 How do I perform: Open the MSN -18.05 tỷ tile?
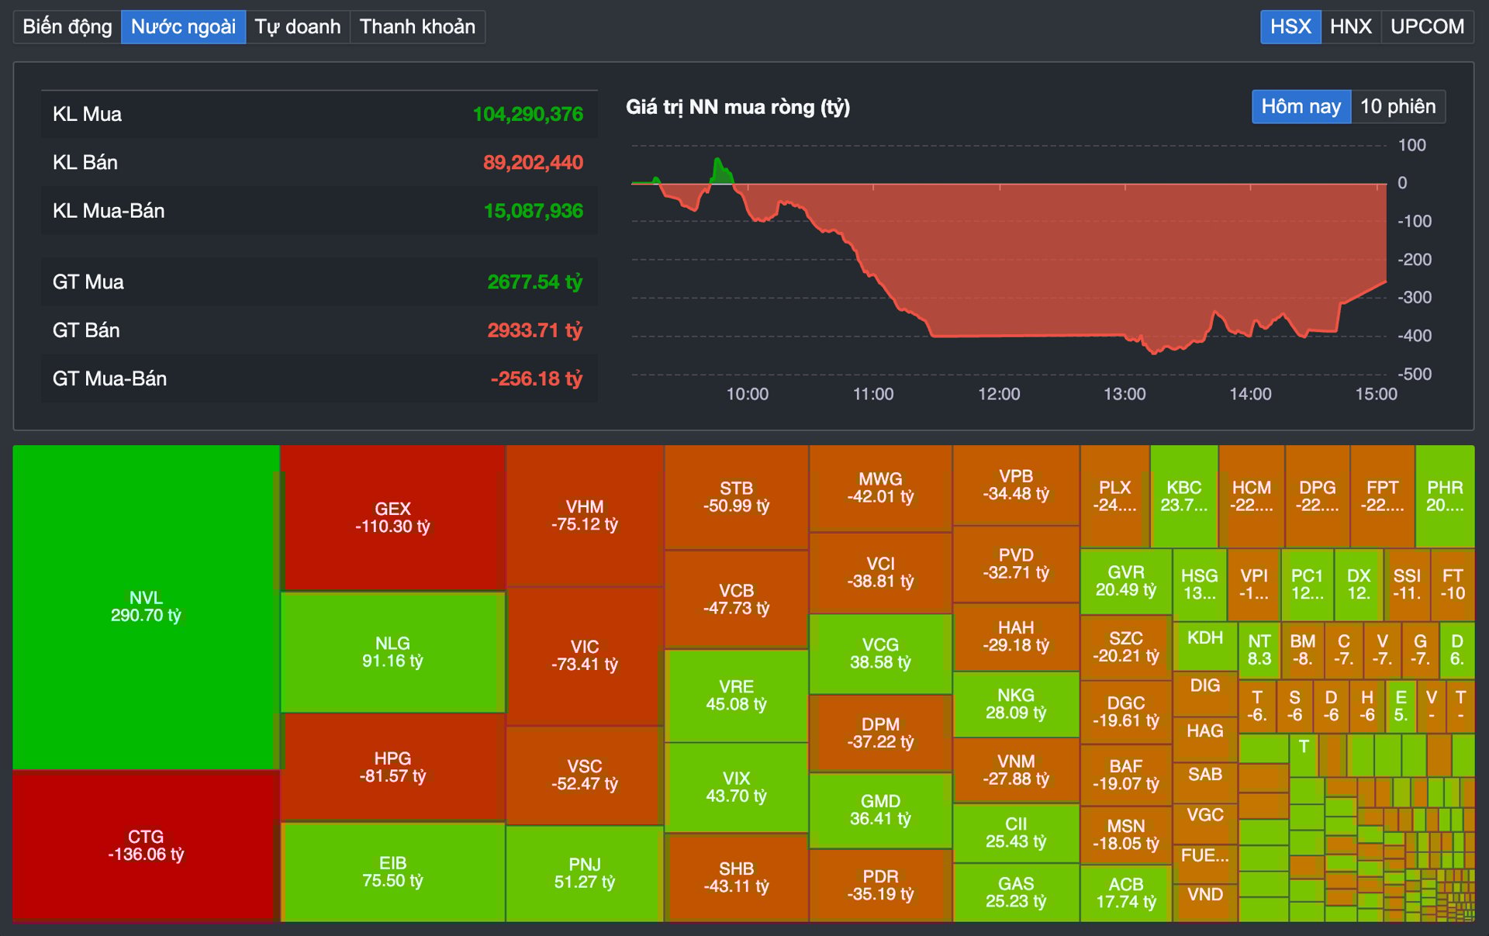[1126, 835]
